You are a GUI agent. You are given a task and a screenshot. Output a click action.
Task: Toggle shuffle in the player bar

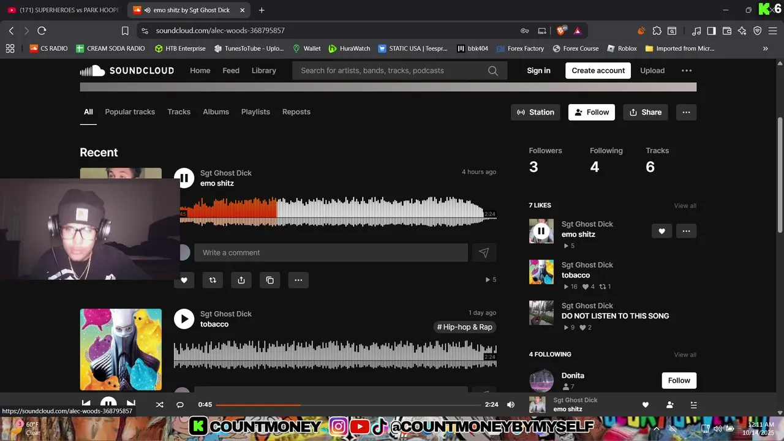click(160, 405)
